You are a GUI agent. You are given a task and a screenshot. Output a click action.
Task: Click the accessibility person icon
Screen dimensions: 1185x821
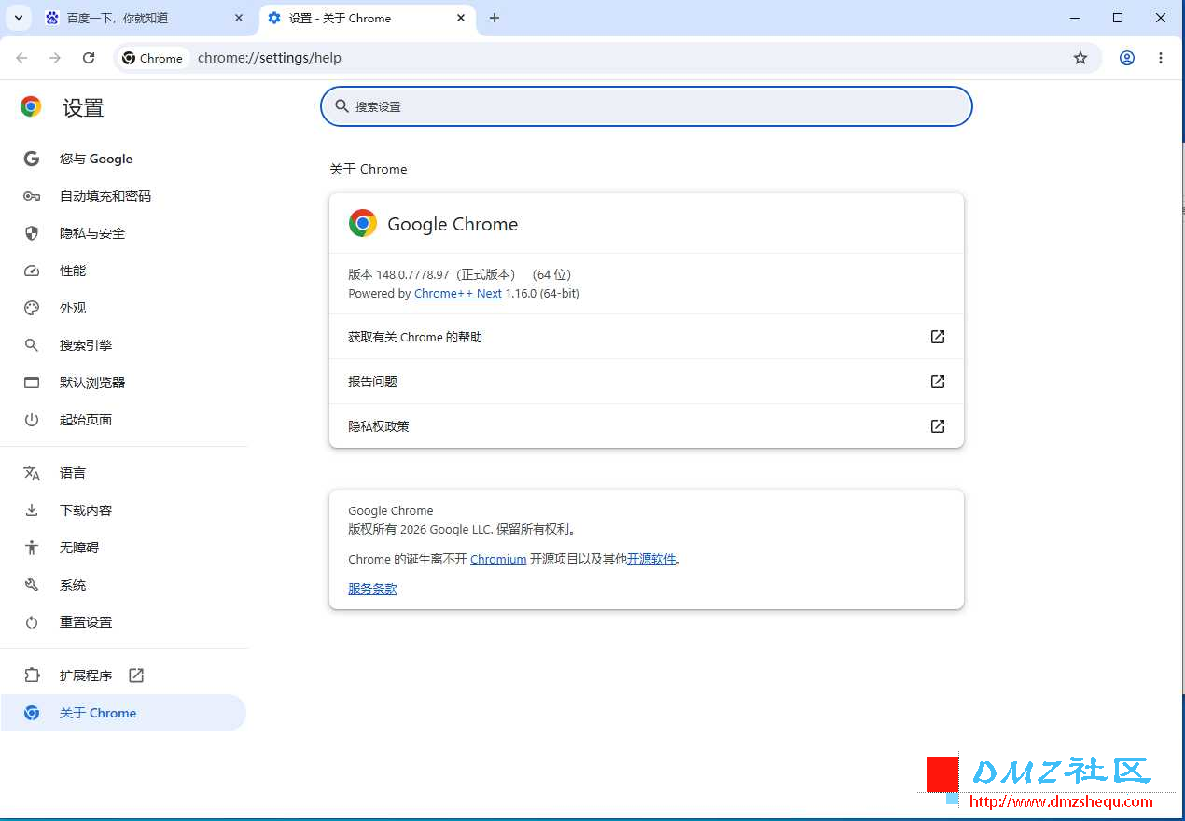32,548
